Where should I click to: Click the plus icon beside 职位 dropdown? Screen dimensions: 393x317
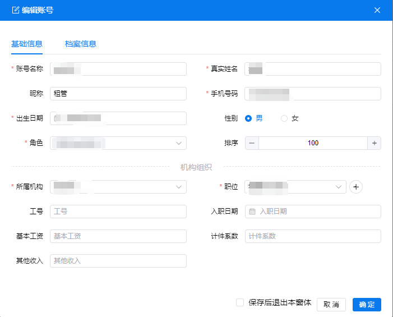356,187
